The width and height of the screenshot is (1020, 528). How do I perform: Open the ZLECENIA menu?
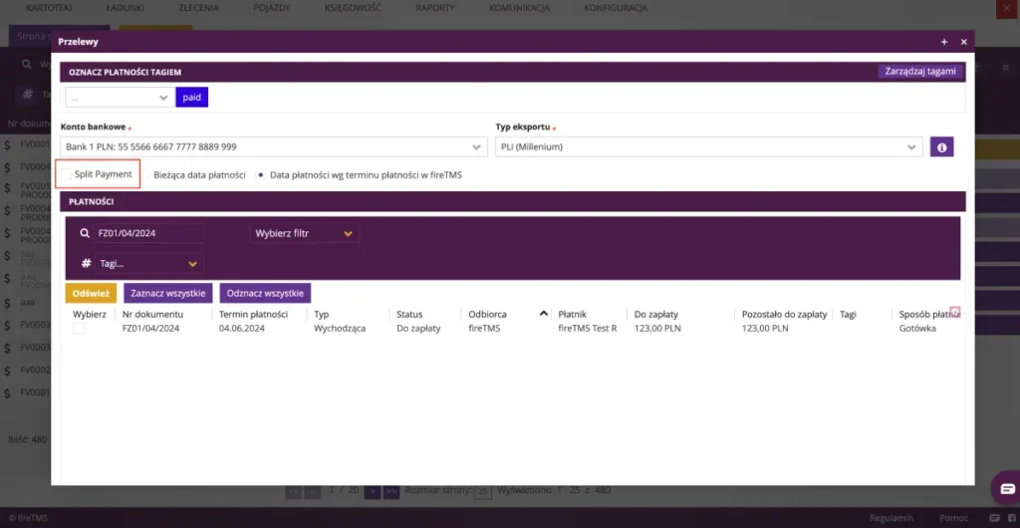[198, 8]
